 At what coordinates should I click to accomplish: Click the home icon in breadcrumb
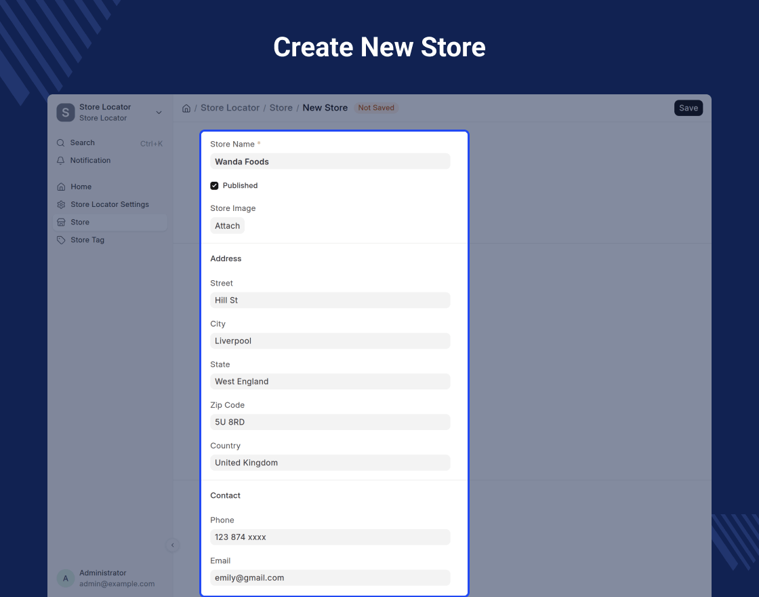pos(186,108)
